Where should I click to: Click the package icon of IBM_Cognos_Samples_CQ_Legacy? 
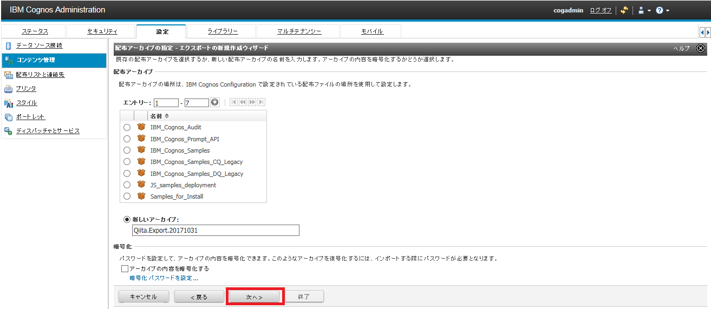click(x=141, y=161)
